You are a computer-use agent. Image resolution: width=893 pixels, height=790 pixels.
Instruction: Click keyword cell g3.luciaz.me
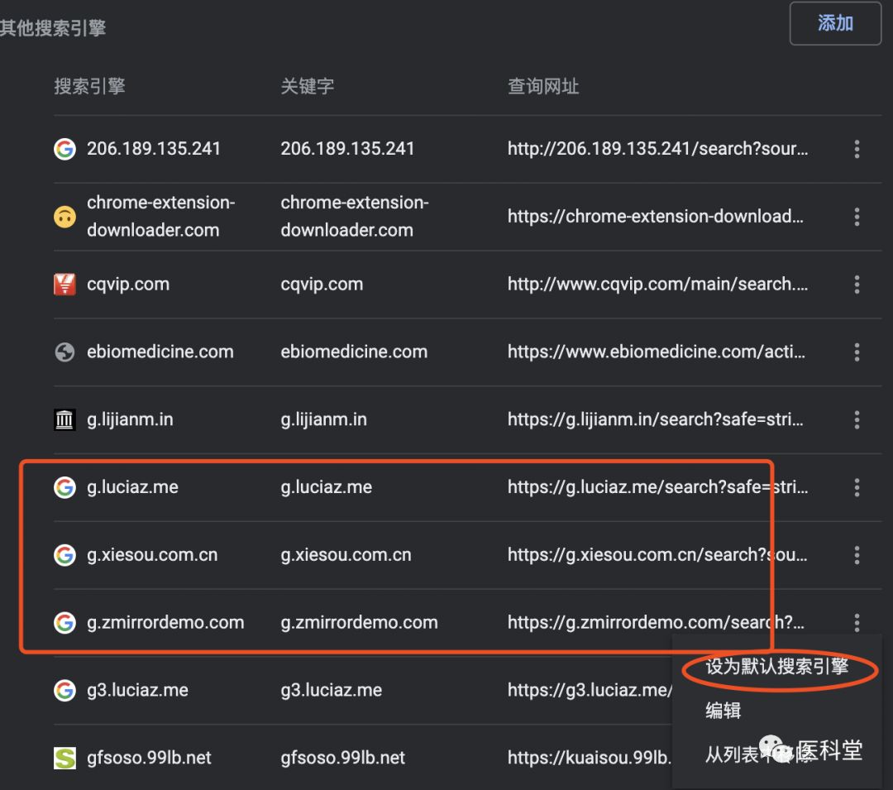click(331, 691)
